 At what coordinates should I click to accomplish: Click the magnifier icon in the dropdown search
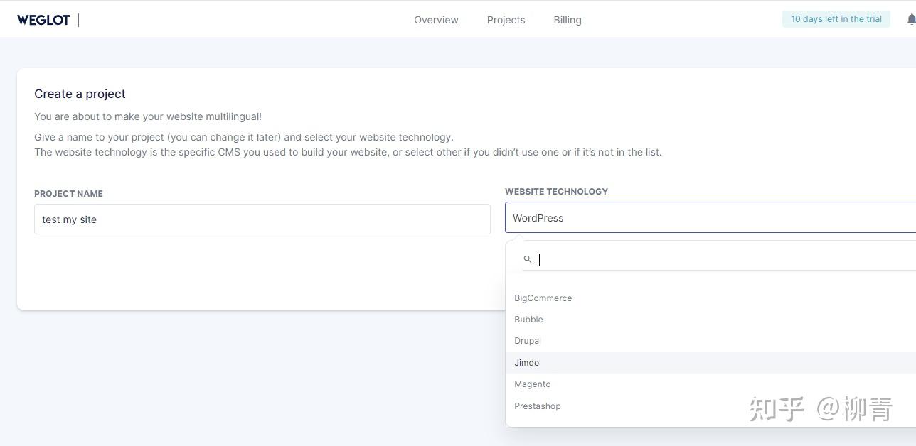(527, 259)
